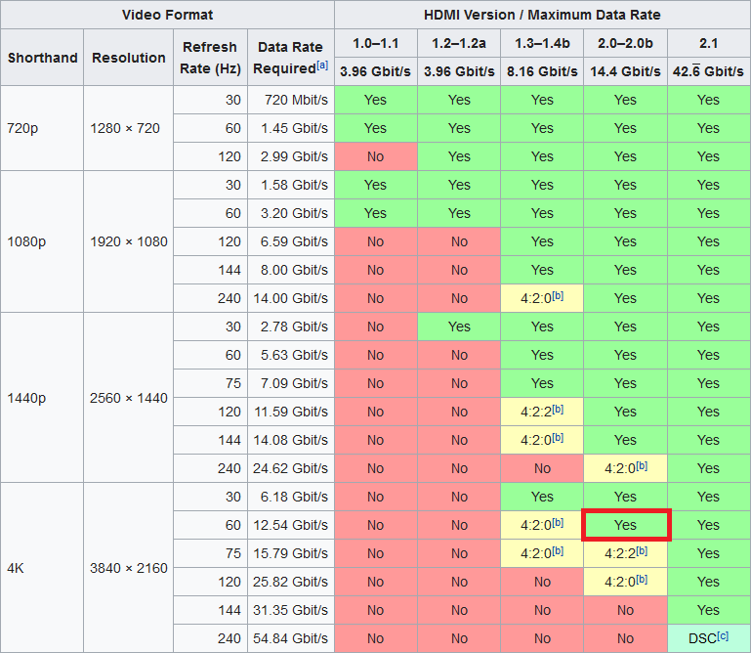Screen dimensions: 751x653
Task: Click the 11.59 Gbit/s data rate
Action: 291,412
